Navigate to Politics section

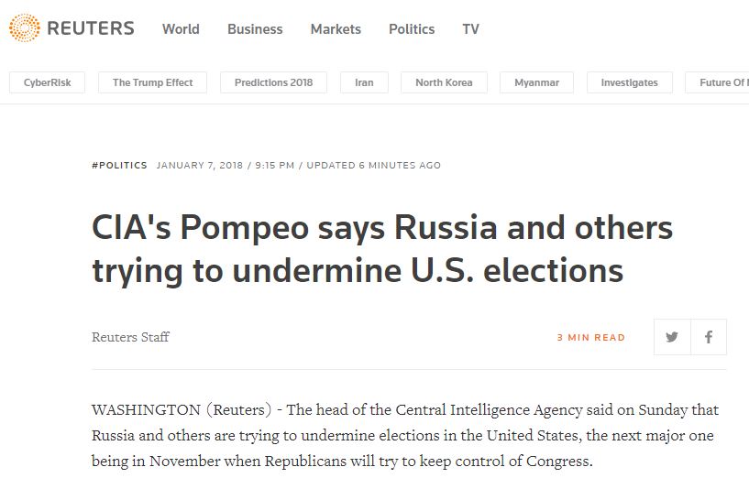coord(412,28)
